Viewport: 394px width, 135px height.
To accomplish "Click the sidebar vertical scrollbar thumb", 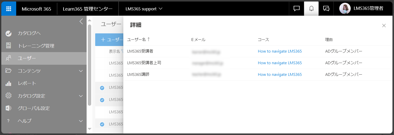I will (89, 65).
